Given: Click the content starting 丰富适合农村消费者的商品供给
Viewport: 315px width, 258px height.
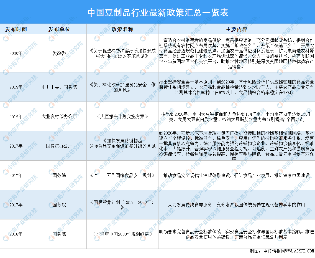Looking at the screenshot, I should pyautogui.click(x=236, y=53).
